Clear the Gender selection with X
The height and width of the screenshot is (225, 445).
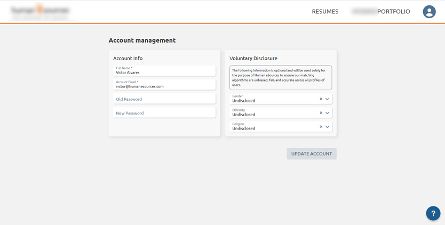(321, 99)
